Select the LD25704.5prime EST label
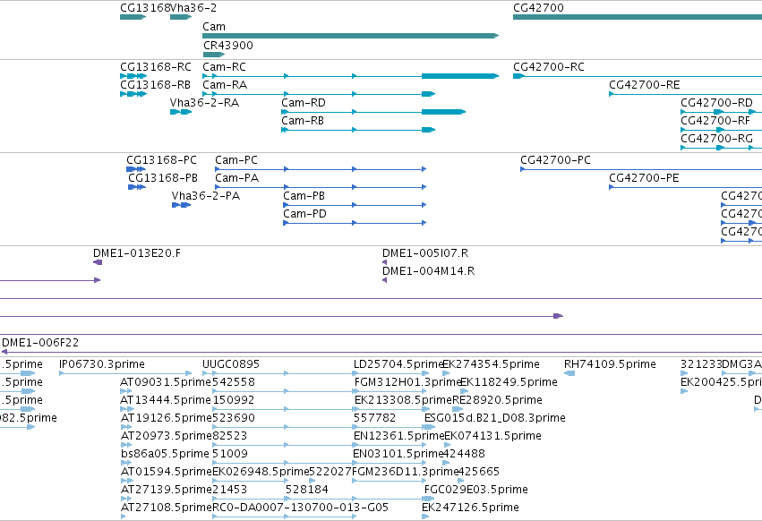This screenshot has width=762, height=521. 398,364
